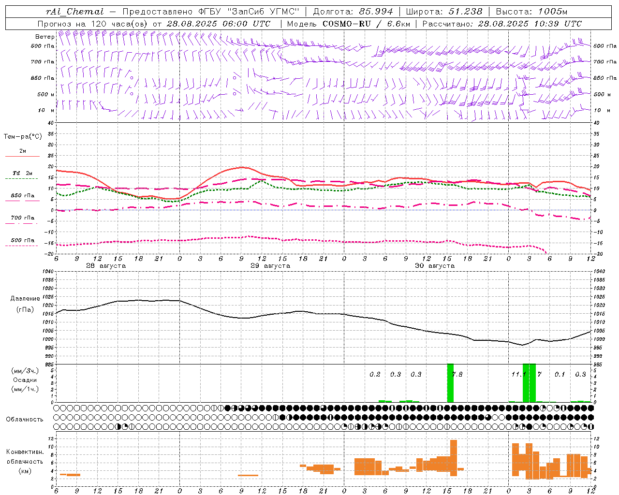
Task: Select the Высота: 1005м header field
Action: pyautogui.click(x=531, y=12)
